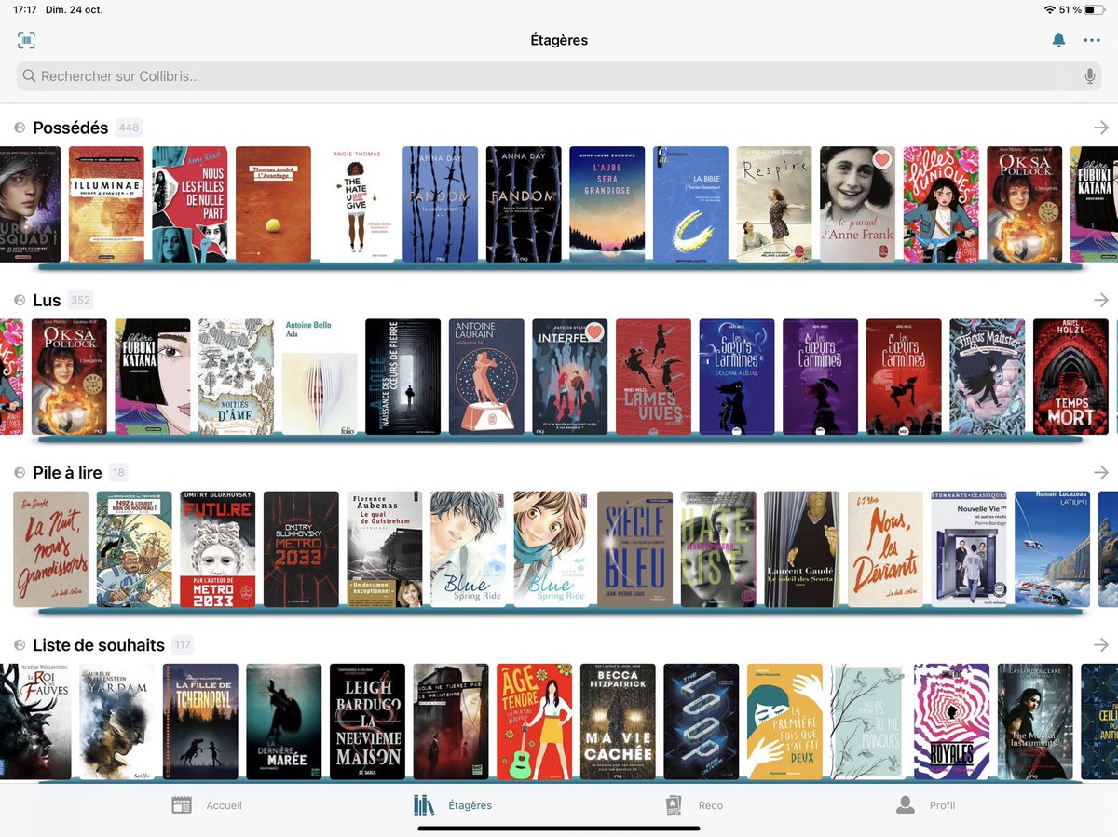Open Antoine Laurain Millésime 54 cover
This screenshot has width=1118, height=837.
486,377
